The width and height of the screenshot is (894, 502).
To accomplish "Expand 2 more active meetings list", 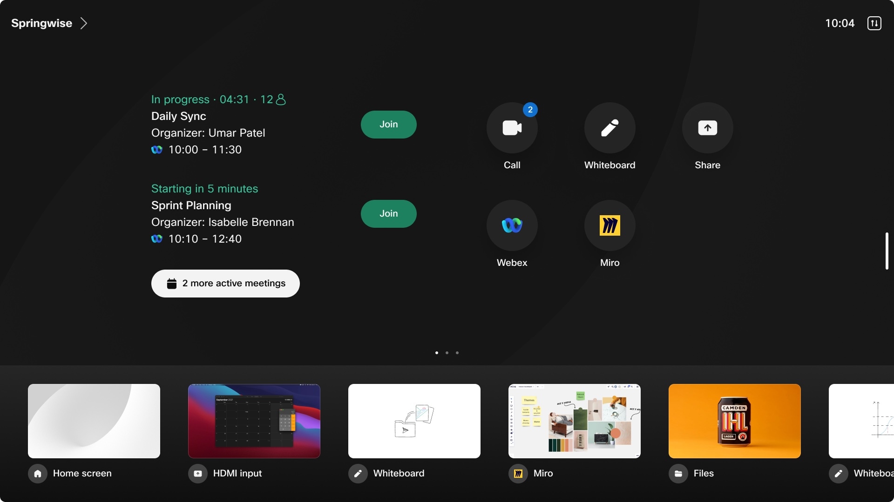I will click(x=225, y=284).
